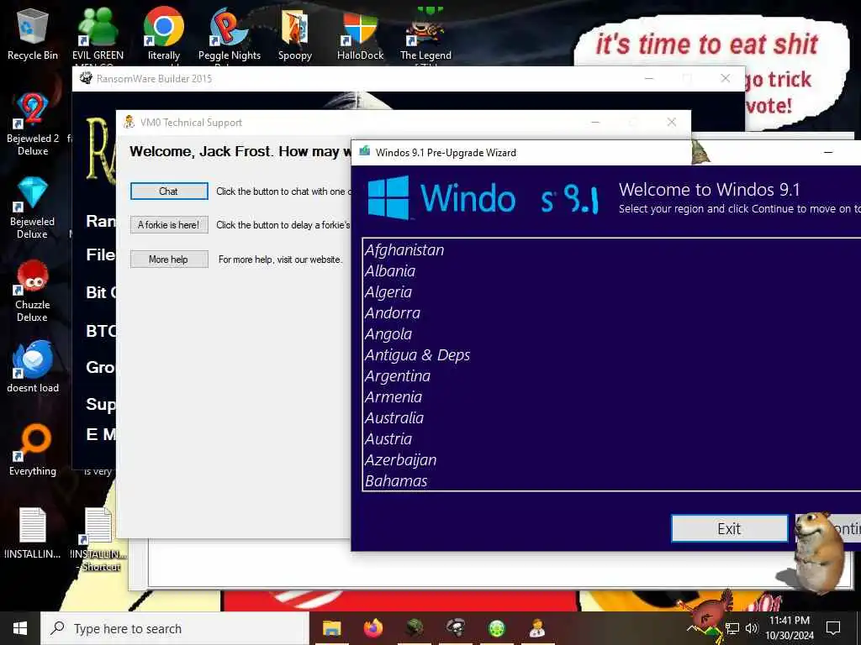Viewport: 861px width, 645px height.
Task: Open the Everything search desktop icon
Action: 33,450
